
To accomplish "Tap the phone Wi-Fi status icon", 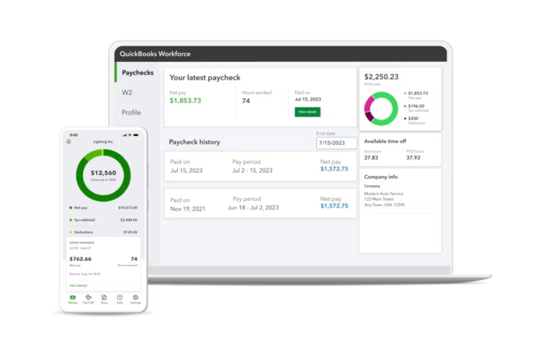I will click(130, 135).
